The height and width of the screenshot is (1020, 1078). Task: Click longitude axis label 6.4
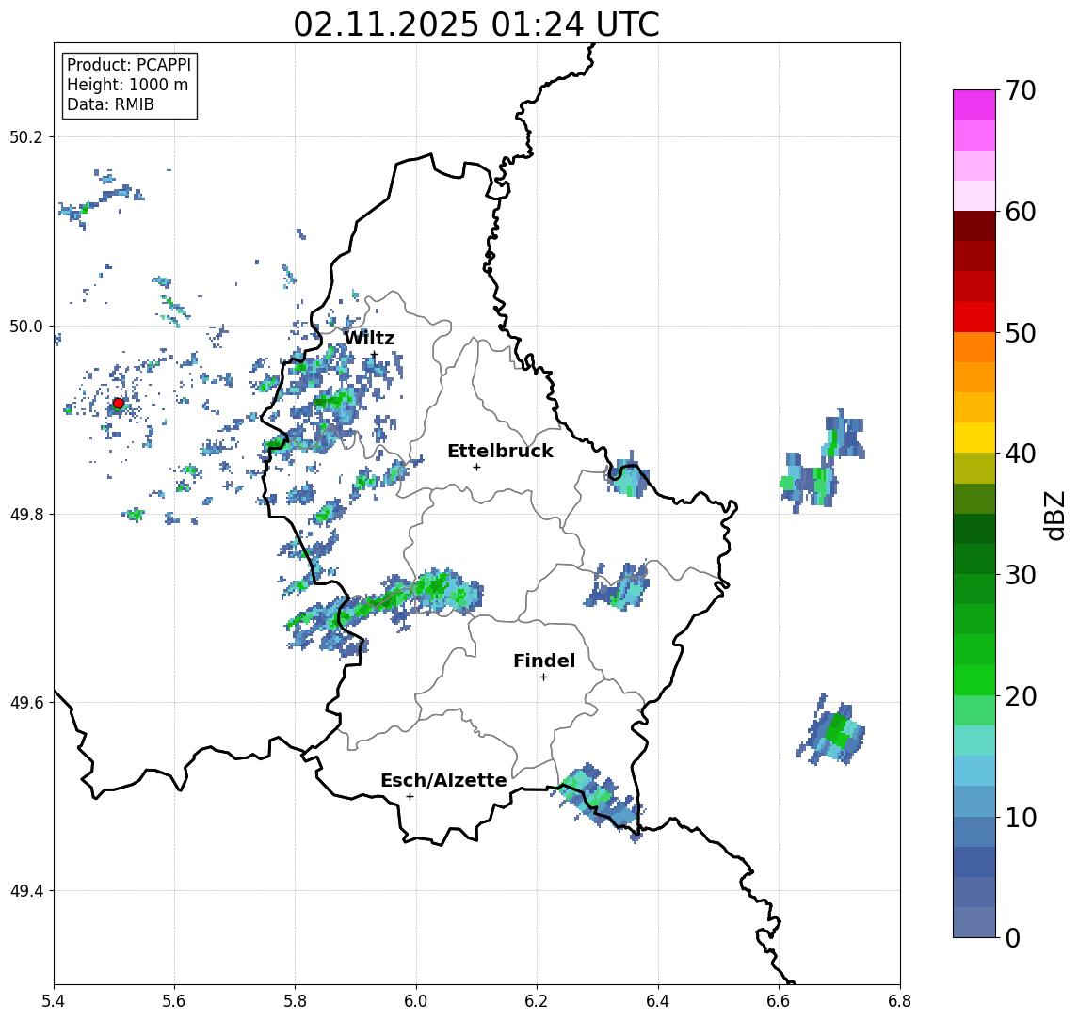pos(659,1001)
